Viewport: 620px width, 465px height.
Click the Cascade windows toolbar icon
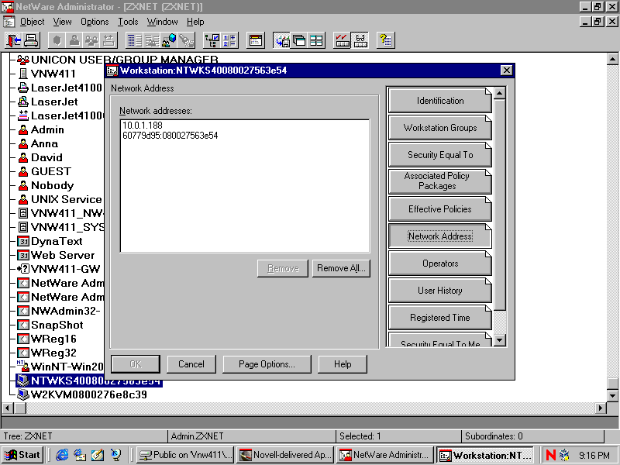coord(299,40)
